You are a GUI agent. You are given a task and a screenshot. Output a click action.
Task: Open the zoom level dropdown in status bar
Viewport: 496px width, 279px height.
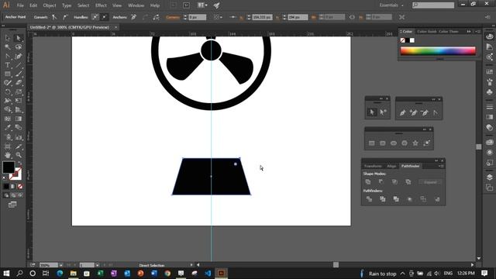point(60,265)
